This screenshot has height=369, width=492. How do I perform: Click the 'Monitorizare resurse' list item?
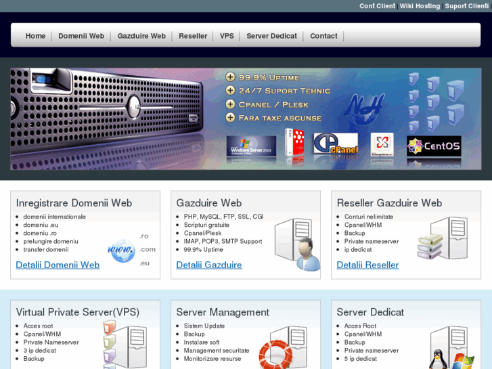click(x=213, y=359)
